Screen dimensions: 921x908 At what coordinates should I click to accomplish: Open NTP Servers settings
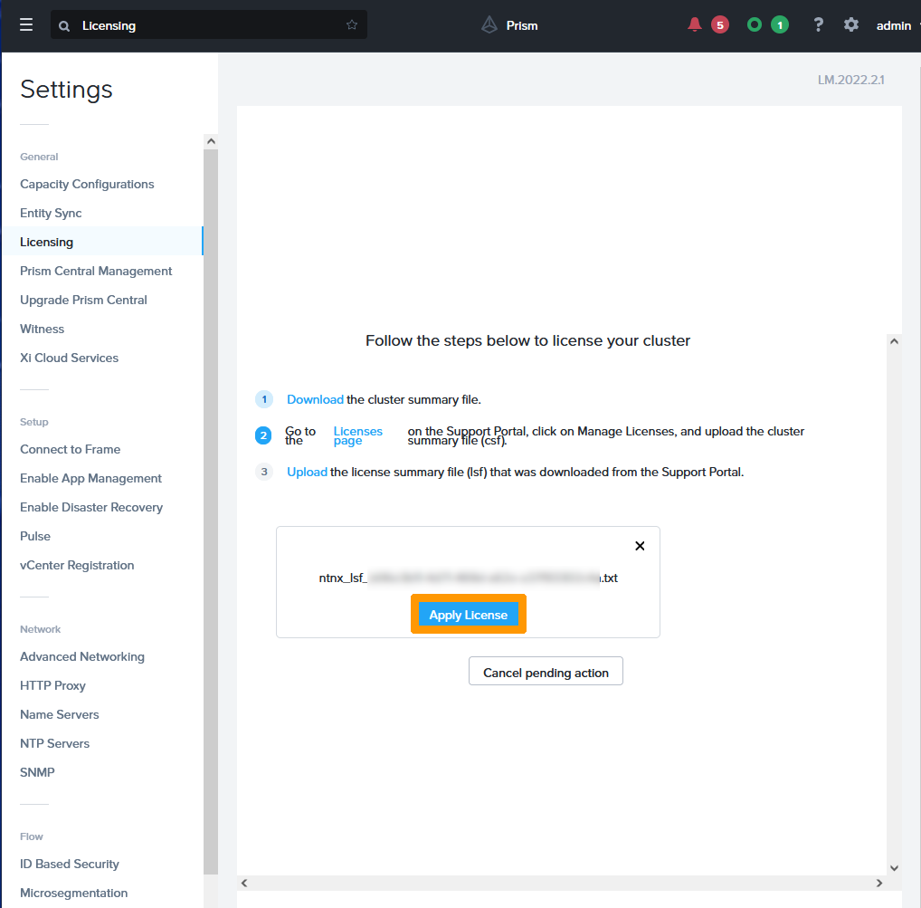tap(55, 742)
